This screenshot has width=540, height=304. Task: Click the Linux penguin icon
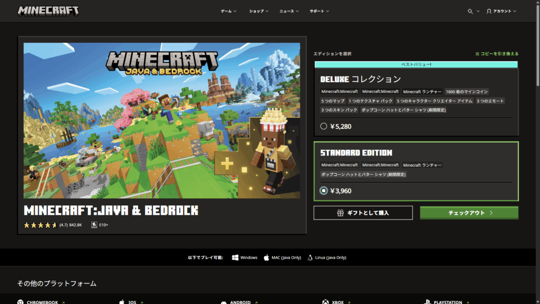point(310,258)
